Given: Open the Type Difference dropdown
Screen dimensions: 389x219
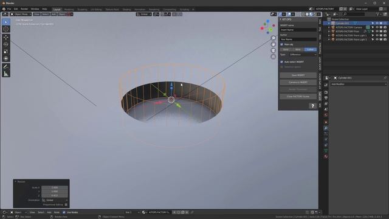Looking at the screenshot, I should click(x=303, y=55).
